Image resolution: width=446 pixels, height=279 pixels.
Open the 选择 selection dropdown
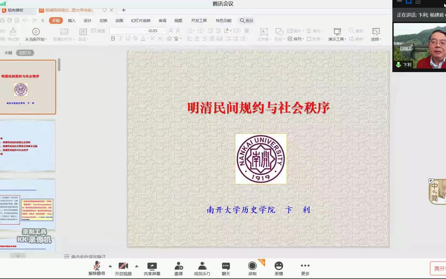point(376,34)
